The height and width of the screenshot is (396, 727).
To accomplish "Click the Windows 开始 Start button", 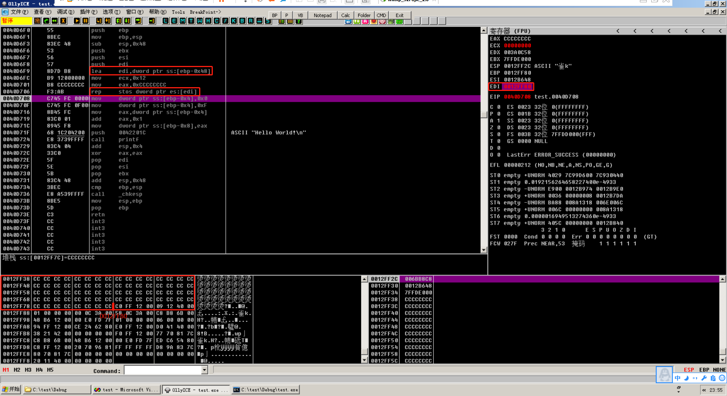I will [x=11, y=389].
